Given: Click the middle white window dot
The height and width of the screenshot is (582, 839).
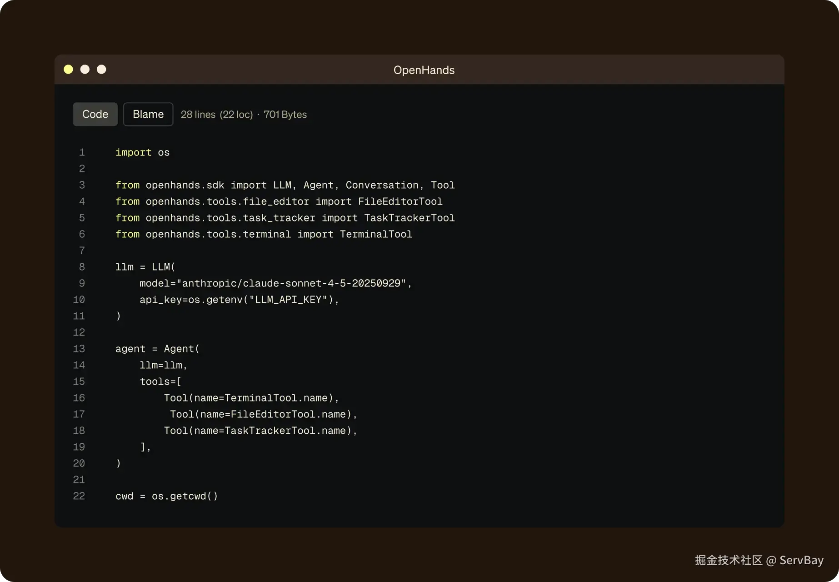Looking at the screenshot, I should pos(85,69).
